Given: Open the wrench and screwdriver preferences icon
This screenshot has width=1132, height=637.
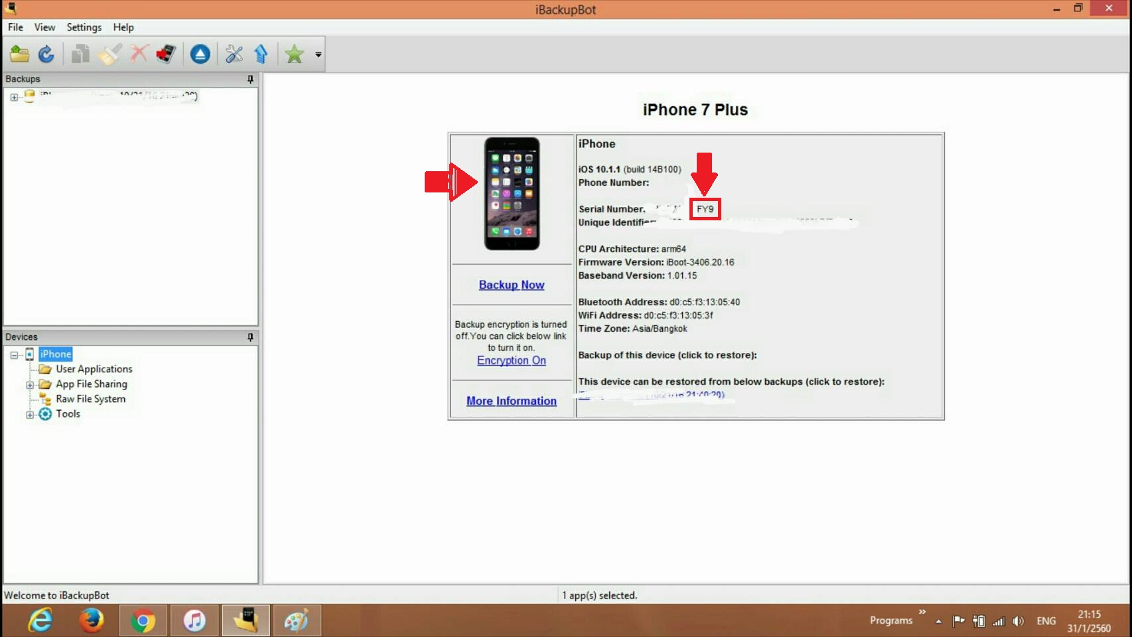Looking at the screenshot, I should pyautogui.click(x=234, y=54).
